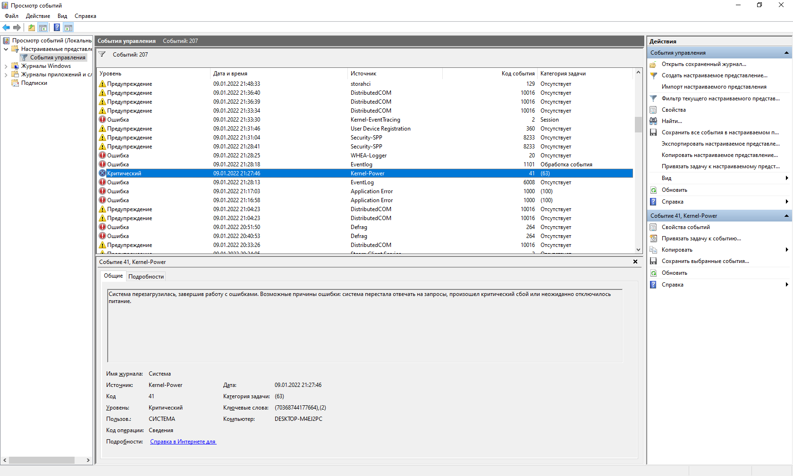Click Копировать настраиваемое представление action
Screen dimensions: 793x476
click(720, 155)
